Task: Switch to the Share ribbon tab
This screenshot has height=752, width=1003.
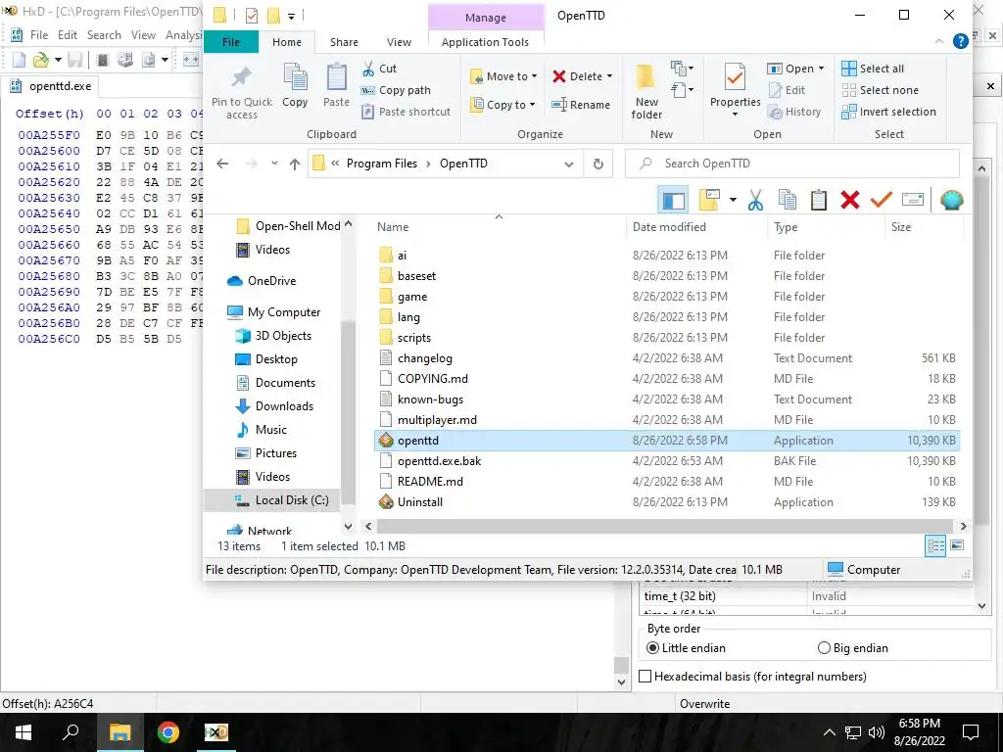Action: [x=344, y=42]
